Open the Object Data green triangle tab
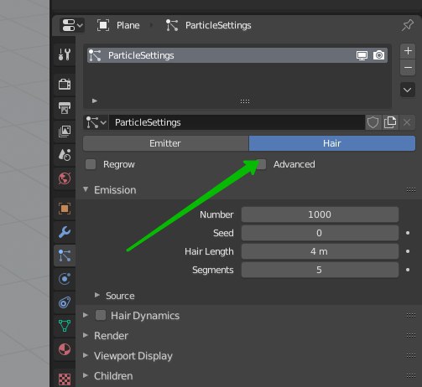This screenshot has height=387, width=422. click(x=65, y=326)
